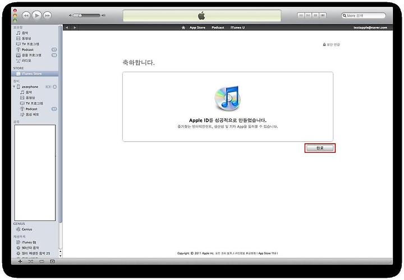Image resolution: width=404 pixels, height=280 pixels.
Task: Click the sidebar scrollbar down arrow
Action: (x=60, y=256)
